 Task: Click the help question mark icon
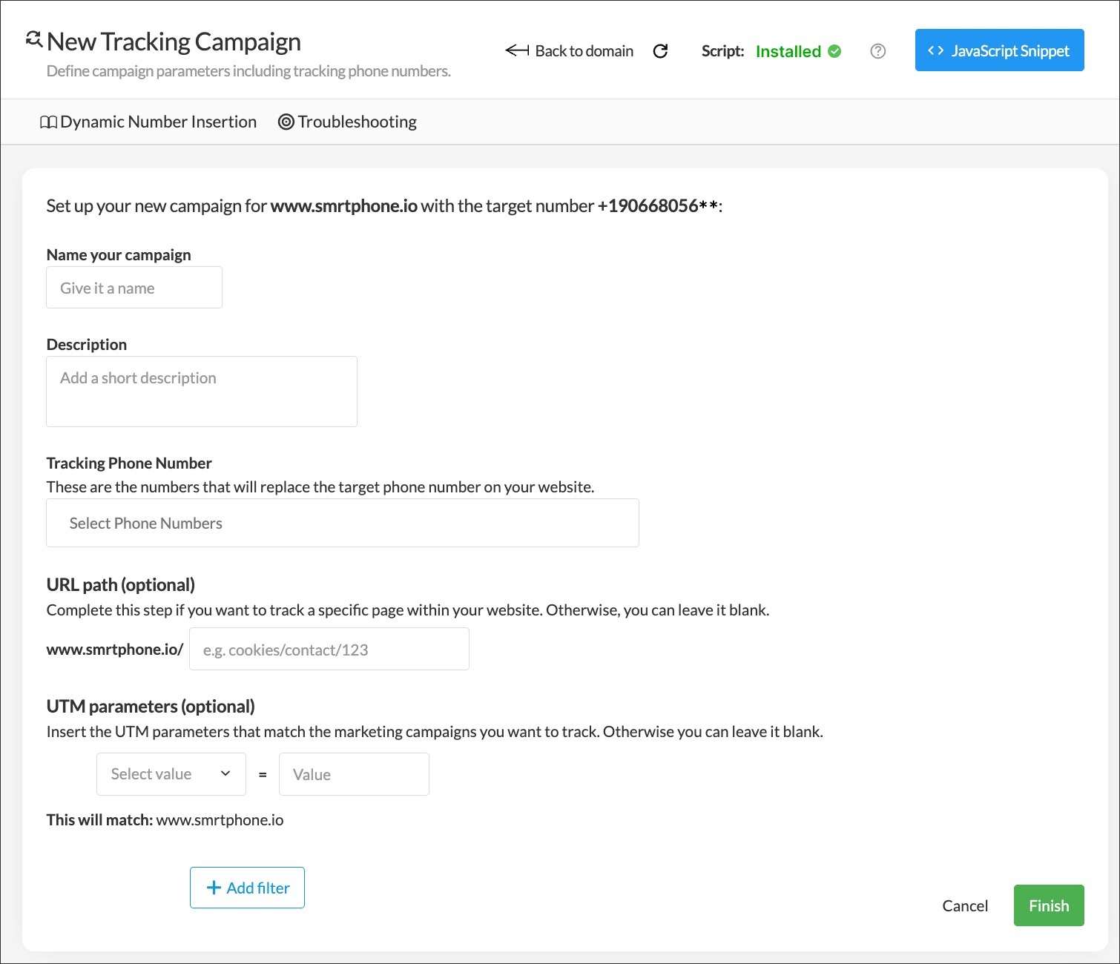[878, 51]
